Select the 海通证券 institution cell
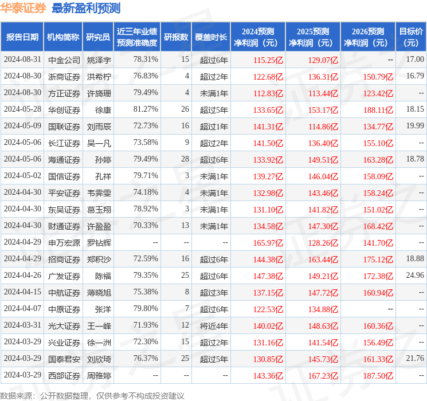Viewport: 427px width, 401px height. click(x=64, y=160)
